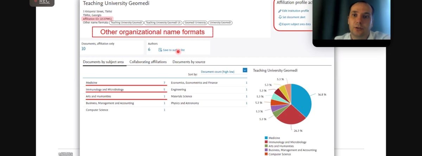Click the purple Business, Management and Accounting legend swatch
Screen dimensions: 422x156
[x=266, y=150]
